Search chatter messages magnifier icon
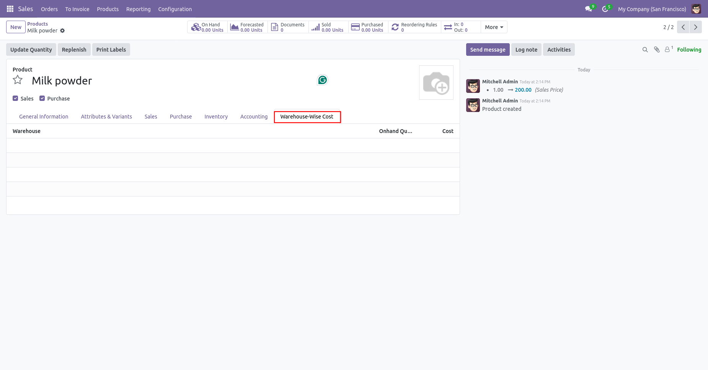 point(645,50)
